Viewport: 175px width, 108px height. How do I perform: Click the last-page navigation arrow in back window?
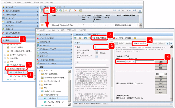point(135,10)
